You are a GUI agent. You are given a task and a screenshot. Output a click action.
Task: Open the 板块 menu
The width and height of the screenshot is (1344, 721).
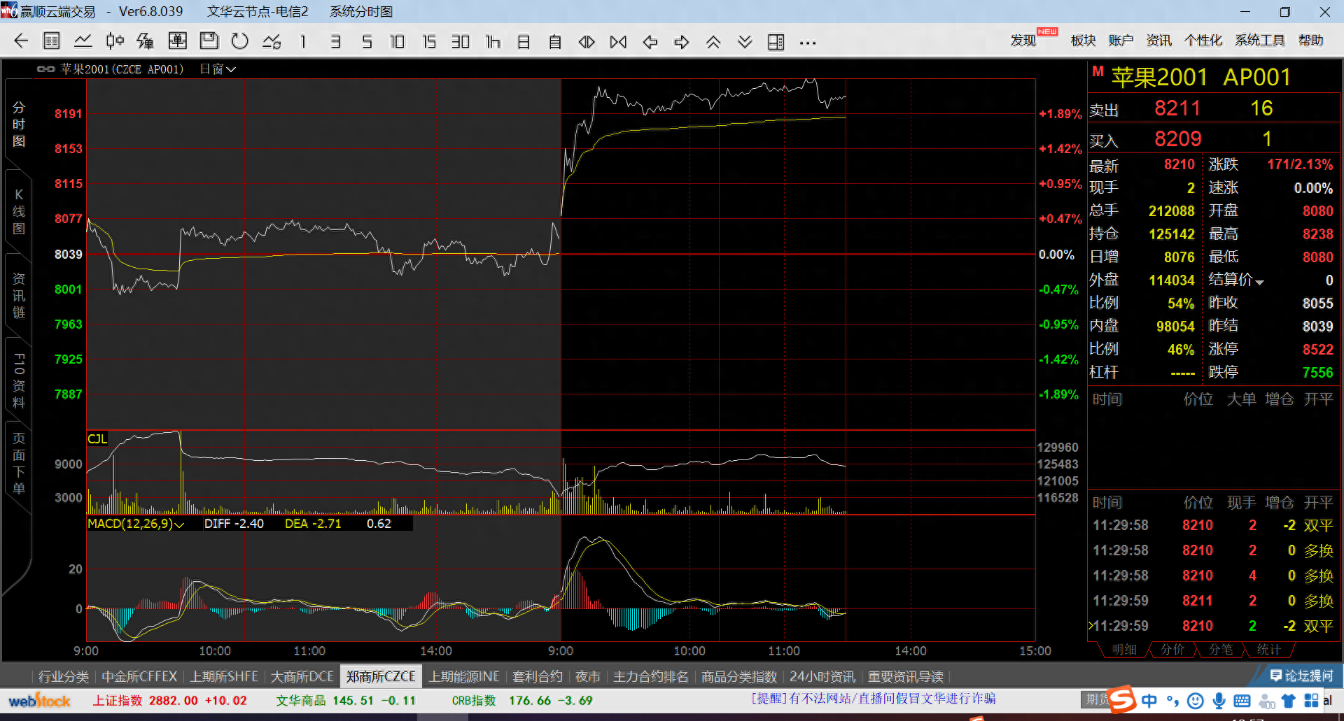1084,41
